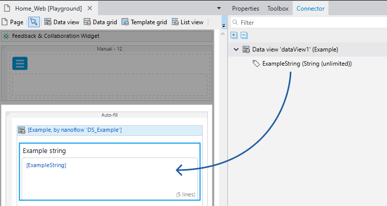Click the '(5 lines)' indicator
Image resolution: width=387 pixels, height=206 pixels.
tap(186, 194)
